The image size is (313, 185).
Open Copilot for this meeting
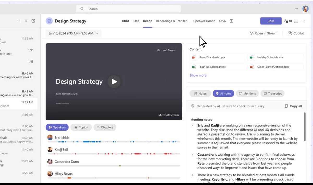coord(296,33)
